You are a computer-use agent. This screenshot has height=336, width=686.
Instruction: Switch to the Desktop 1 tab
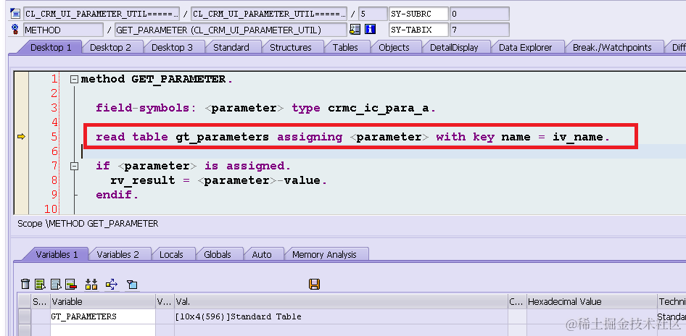[51, 47]
